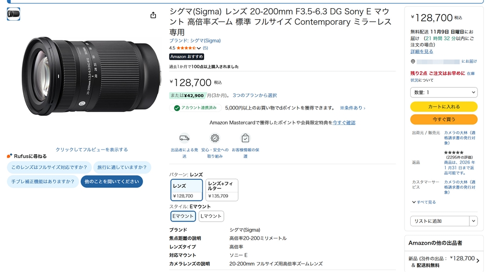Expand すべて見る seller details
493x272 pixels.
tap(424, 202)
